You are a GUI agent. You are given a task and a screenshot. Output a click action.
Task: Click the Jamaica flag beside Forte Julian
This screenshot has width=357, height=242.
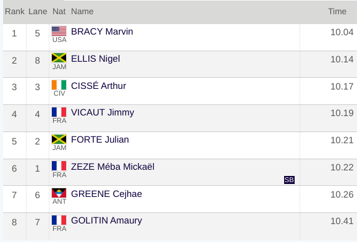[59, 139]
